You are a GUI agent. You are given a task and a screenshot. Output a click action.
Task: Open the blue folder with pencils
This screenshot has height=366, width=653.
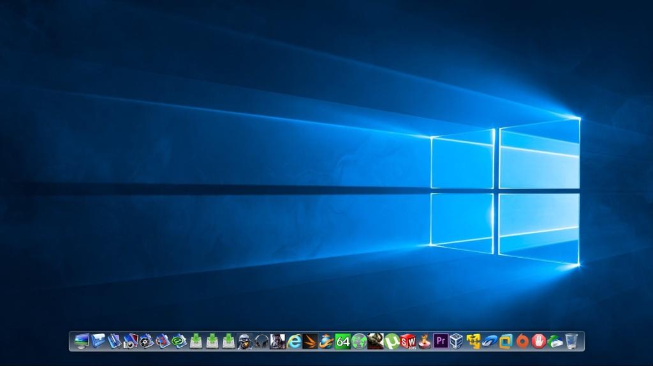tap(114, 341)
